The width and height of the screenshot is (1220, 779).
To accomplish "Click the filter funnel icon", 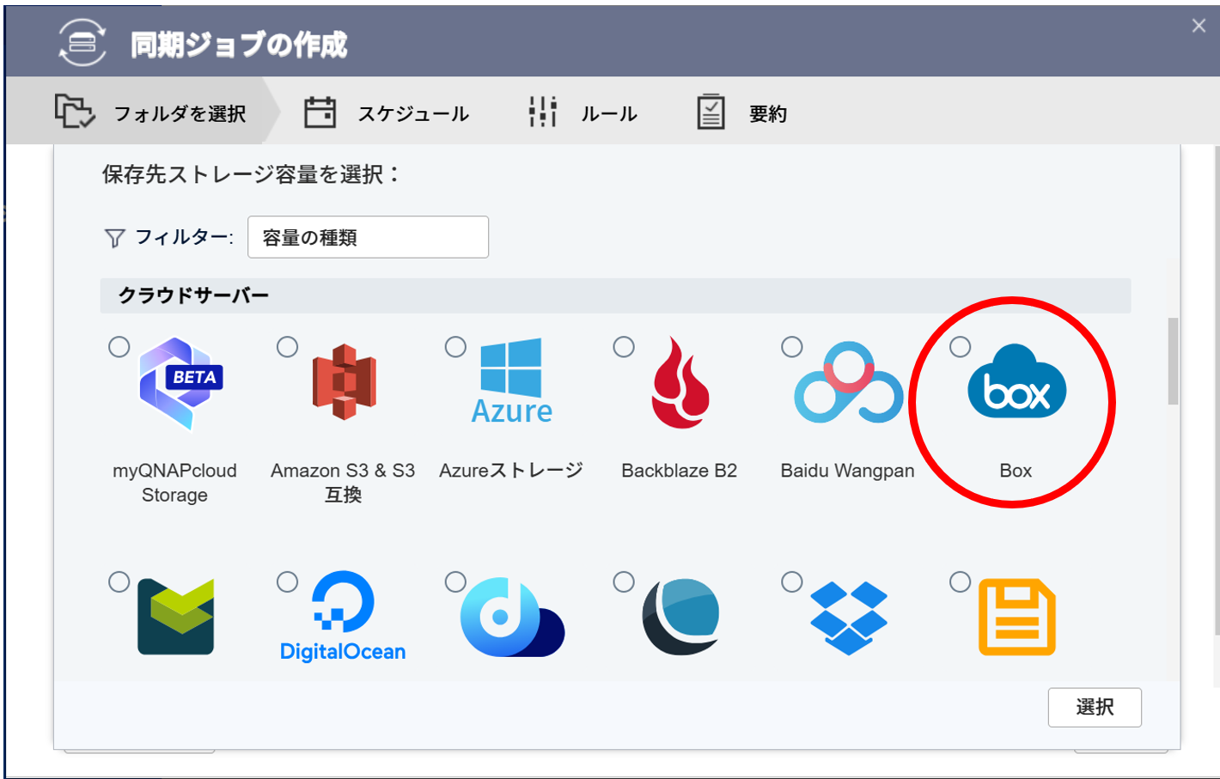I will tap(114, 238).
